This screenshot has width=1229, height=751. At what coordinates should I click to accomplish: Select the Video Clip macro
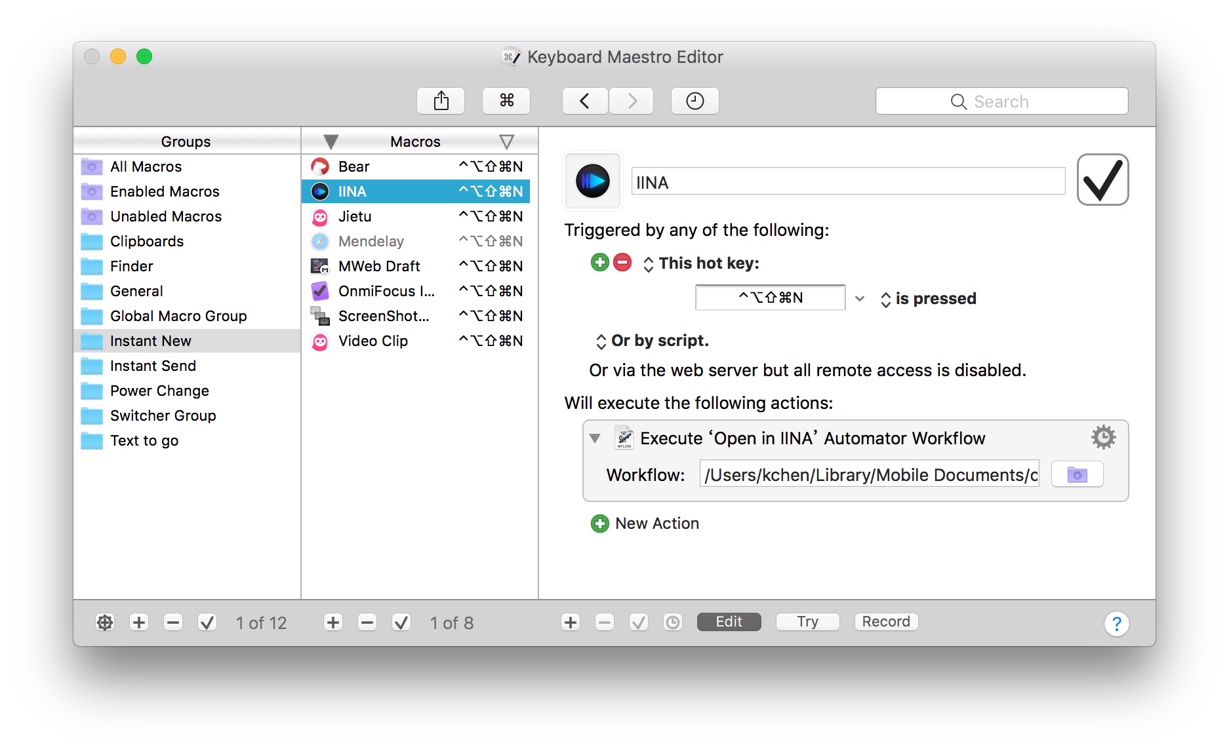pos(416,341)
